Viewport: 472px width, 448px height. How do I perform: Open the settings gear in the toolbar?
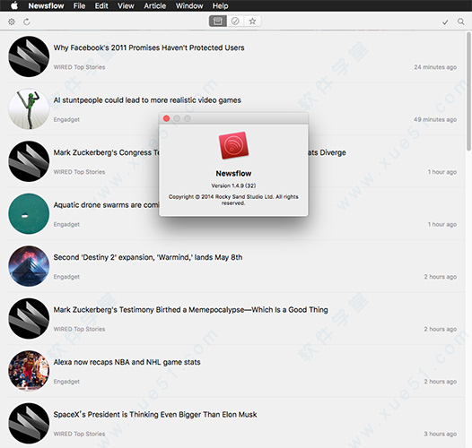click(12, 22)
